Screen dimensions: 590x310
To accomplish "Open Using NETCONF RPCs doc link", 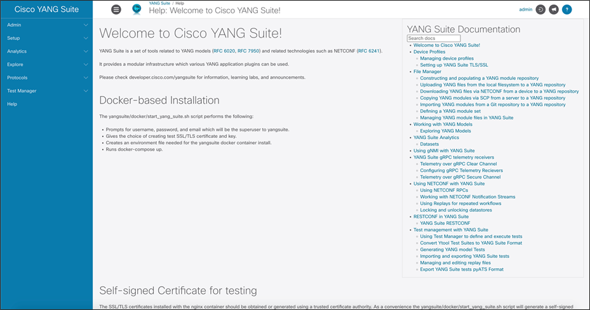I will coord(444,191).
